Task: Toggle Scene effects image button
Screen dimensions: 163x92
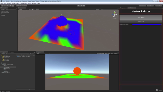Action: click(37, 9)
